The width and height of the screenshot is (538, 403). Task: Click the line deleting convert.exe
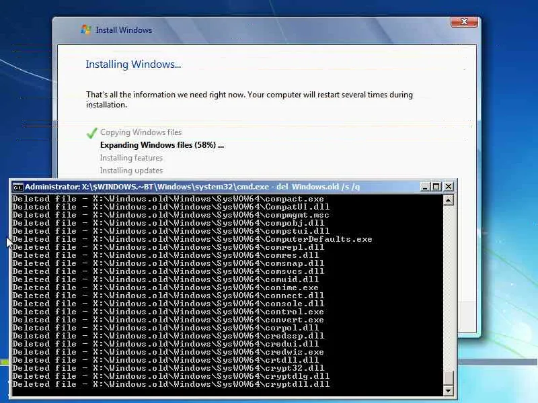pos(168,320)
